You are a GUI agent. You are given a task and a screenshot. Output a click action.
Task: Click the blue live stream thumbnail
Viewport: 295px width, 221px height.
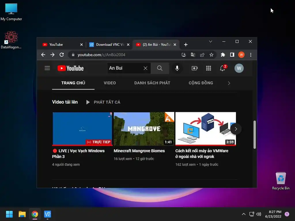point(82,129)
